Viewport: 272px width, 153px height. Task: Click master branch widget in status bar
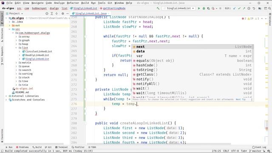255,151
